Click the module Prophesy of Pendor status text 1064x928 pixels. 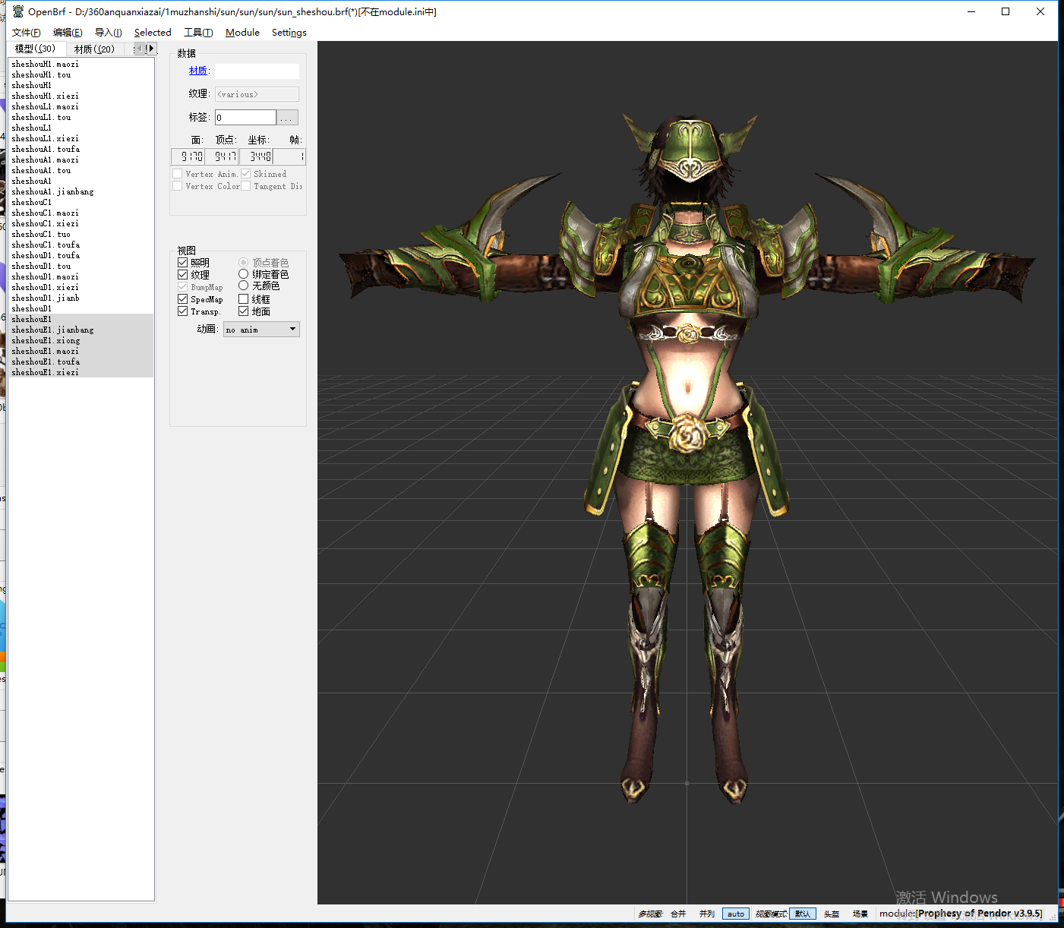coord(961,914)
